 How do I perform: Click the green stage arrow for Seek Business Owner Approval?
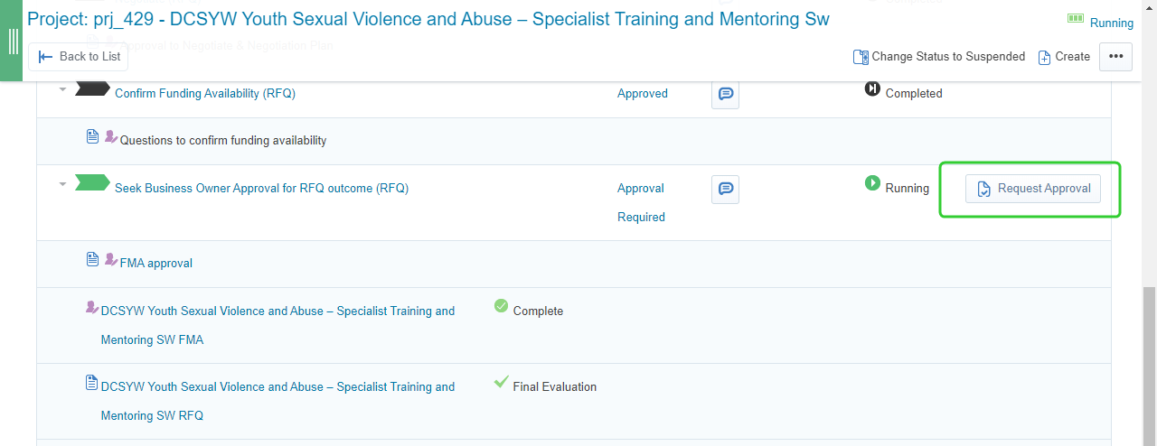[x=92, y=183]
